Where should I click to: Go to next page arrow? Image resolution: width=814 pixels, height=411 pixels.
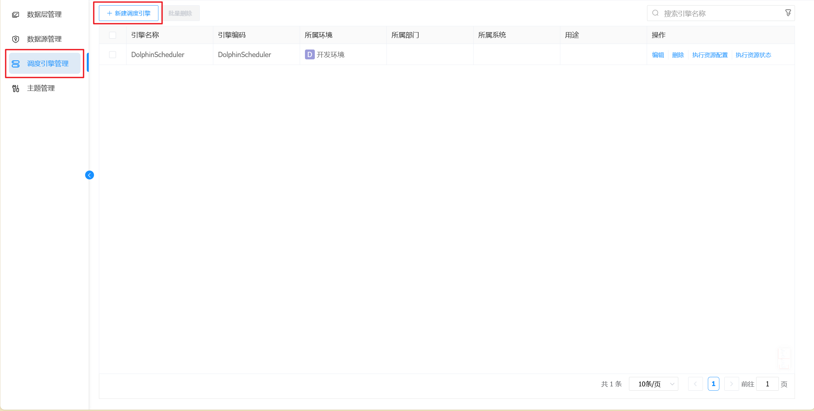(x=731, y=384)
